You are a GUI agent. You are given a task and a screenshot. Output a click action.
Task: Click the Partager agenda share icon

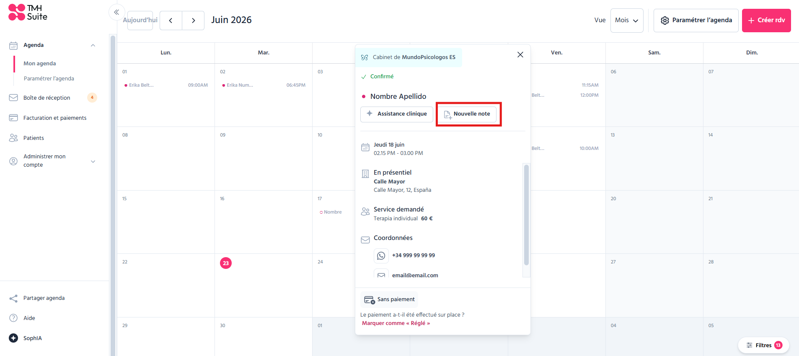click(13, 298)
